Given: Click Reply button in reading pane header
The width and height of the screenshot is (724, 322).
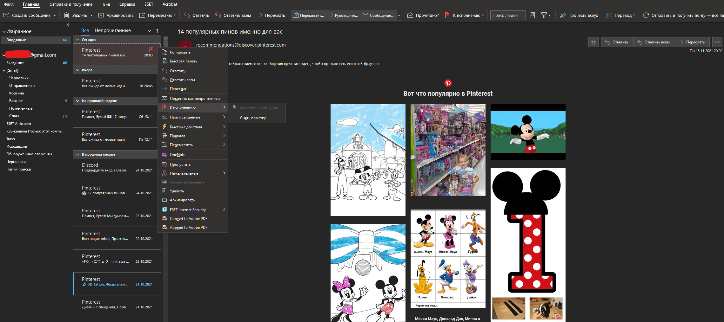Looking at the screenshot, I should [617, 42].
